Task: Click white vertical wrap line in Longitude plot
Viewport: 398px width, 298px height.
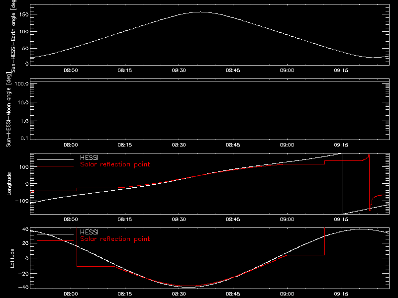Action: click(342, 184)
